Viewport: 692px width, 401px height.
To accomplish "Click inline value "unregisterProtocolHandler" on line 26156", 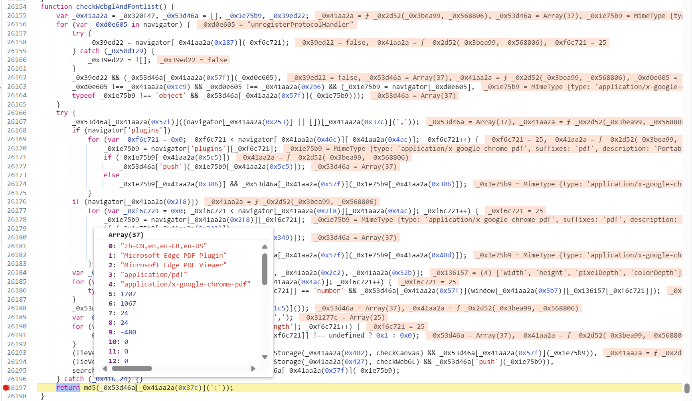I will coord(300,25).
